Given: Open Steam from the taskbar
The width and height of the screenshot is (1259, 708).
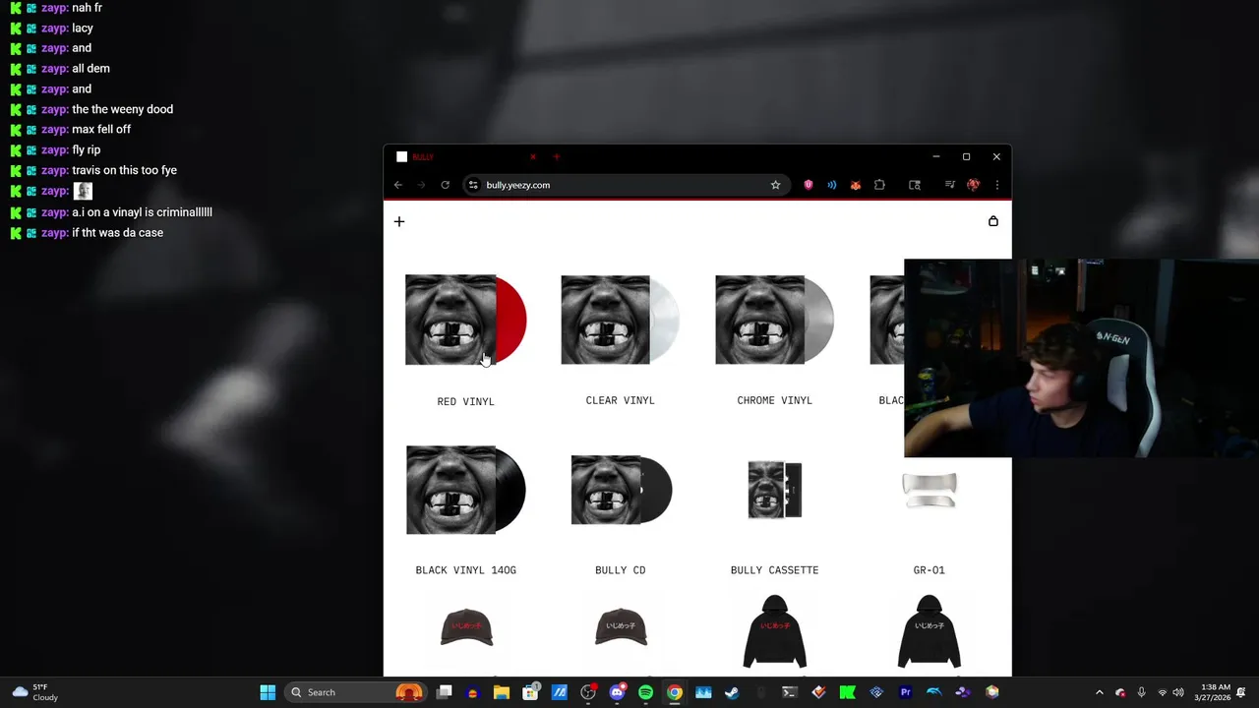Looking at the screenshot, I should click(732, 692).
